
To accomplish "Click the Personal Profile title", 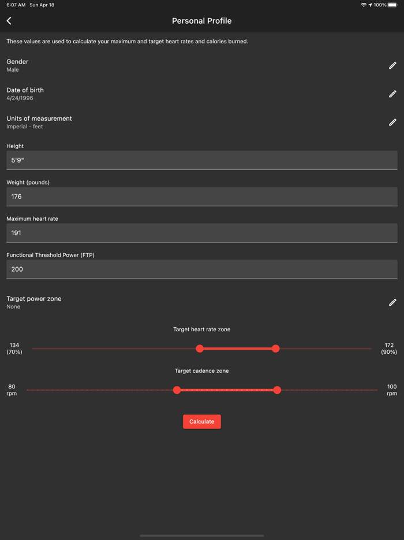I will tap(202, 21).
